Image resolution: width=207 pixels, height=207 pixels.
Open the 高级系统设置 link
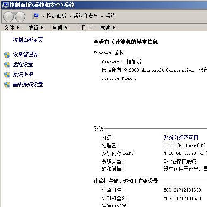click(x=28, y=84)
